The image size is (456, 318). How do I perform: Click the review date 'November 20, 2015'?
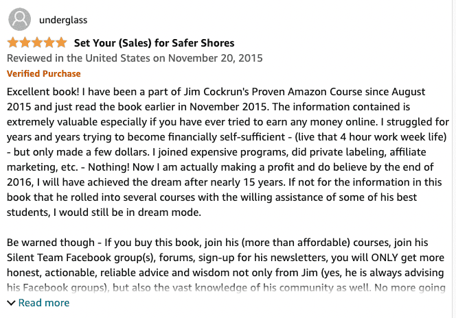pyautogui.click(x=216, y=58)
